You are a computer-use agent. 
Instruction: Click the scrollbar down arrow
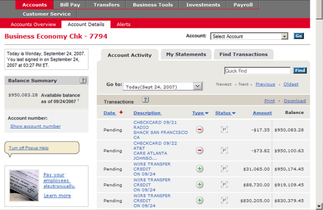click(x=320, y=206)
